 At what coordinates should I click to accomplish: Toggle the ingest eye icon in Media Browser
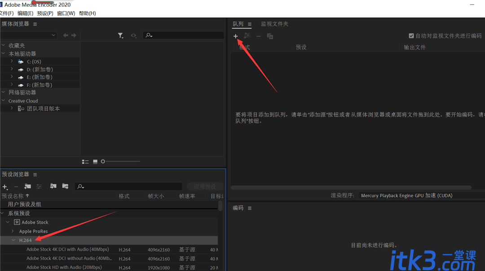(133, 35)
